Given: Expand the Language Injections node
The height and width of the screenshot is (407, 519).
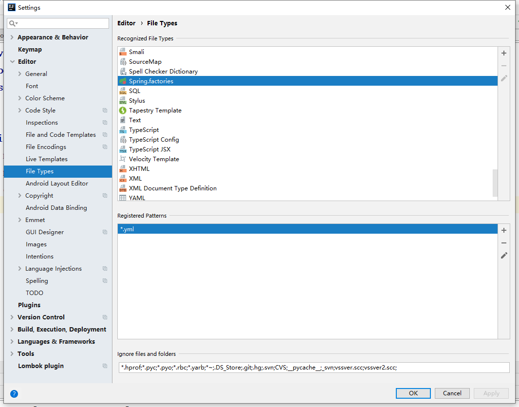Looking at the screenshot, I should (19, 269).
